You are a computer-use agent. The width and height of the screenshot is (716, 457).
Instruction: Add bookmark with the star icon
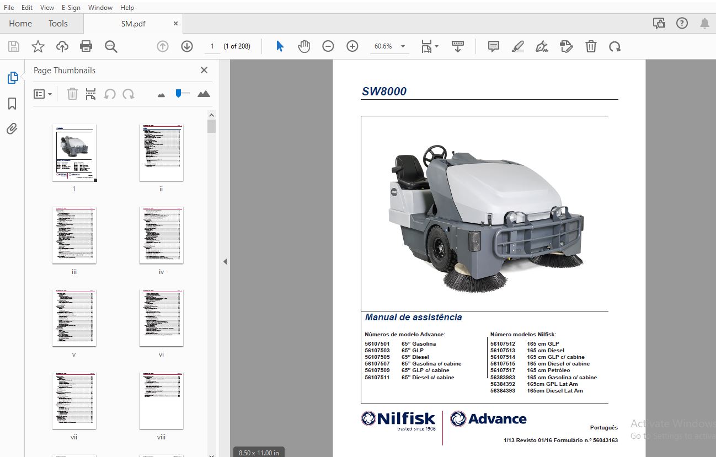[38, 46]
